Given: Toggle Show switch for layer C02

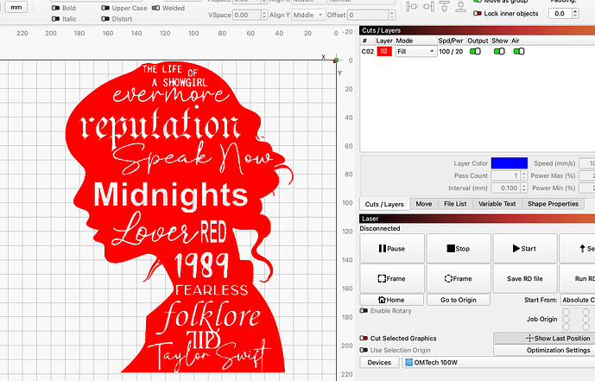Looking at the screenshot, I should click(x=499, y=52).
